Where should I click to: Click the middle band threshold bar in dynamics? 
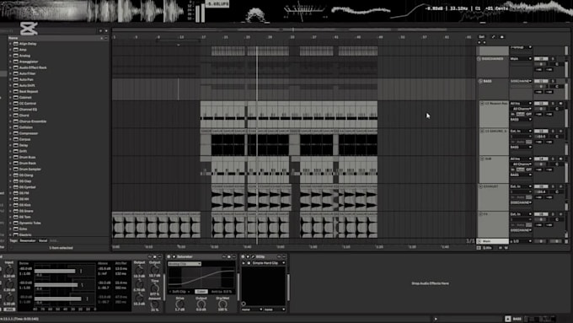coord(56,285)
